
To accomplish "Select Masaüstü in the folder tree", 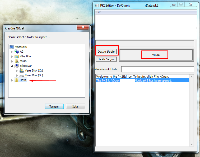I will click(21, 47).
